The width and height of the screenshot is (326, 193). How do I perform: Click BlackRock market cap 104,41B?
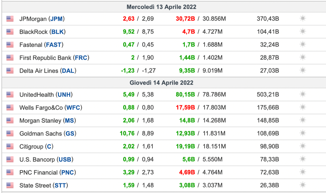pyautogui.click(x=268, y=32)
